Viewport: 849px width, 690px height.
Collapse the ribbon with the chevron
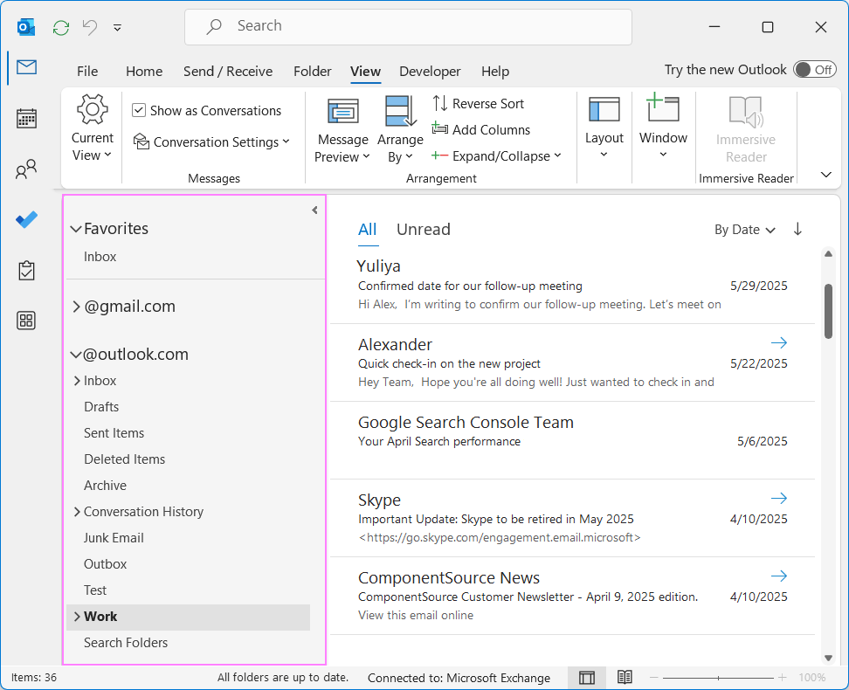[825, 175]
